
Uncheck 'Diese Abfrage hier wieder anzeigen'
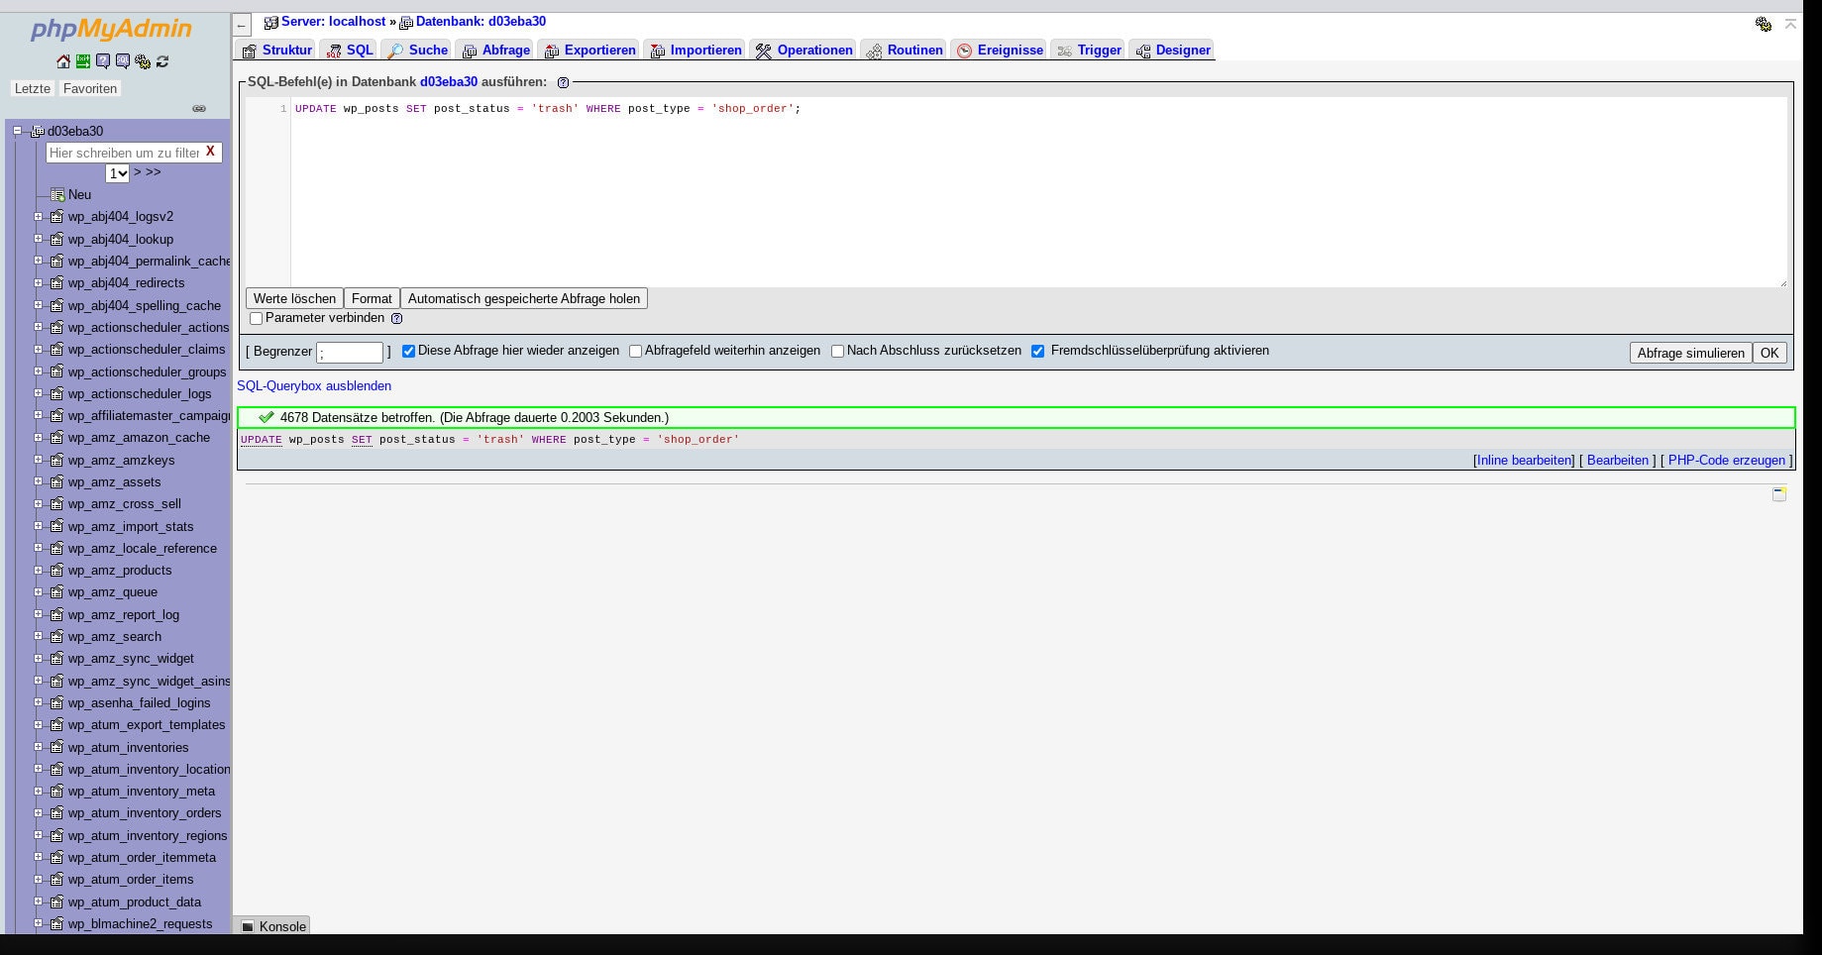pyautogui.click(x=408, y=351)
